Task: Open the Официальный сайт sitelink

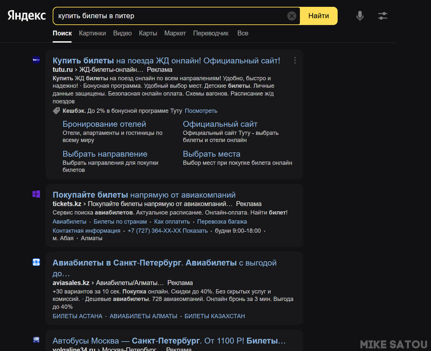Action: pos(220,124)
